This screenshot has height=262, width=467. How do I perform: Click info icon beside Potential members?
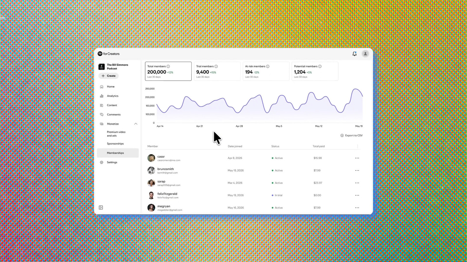[x=320, y=67]
